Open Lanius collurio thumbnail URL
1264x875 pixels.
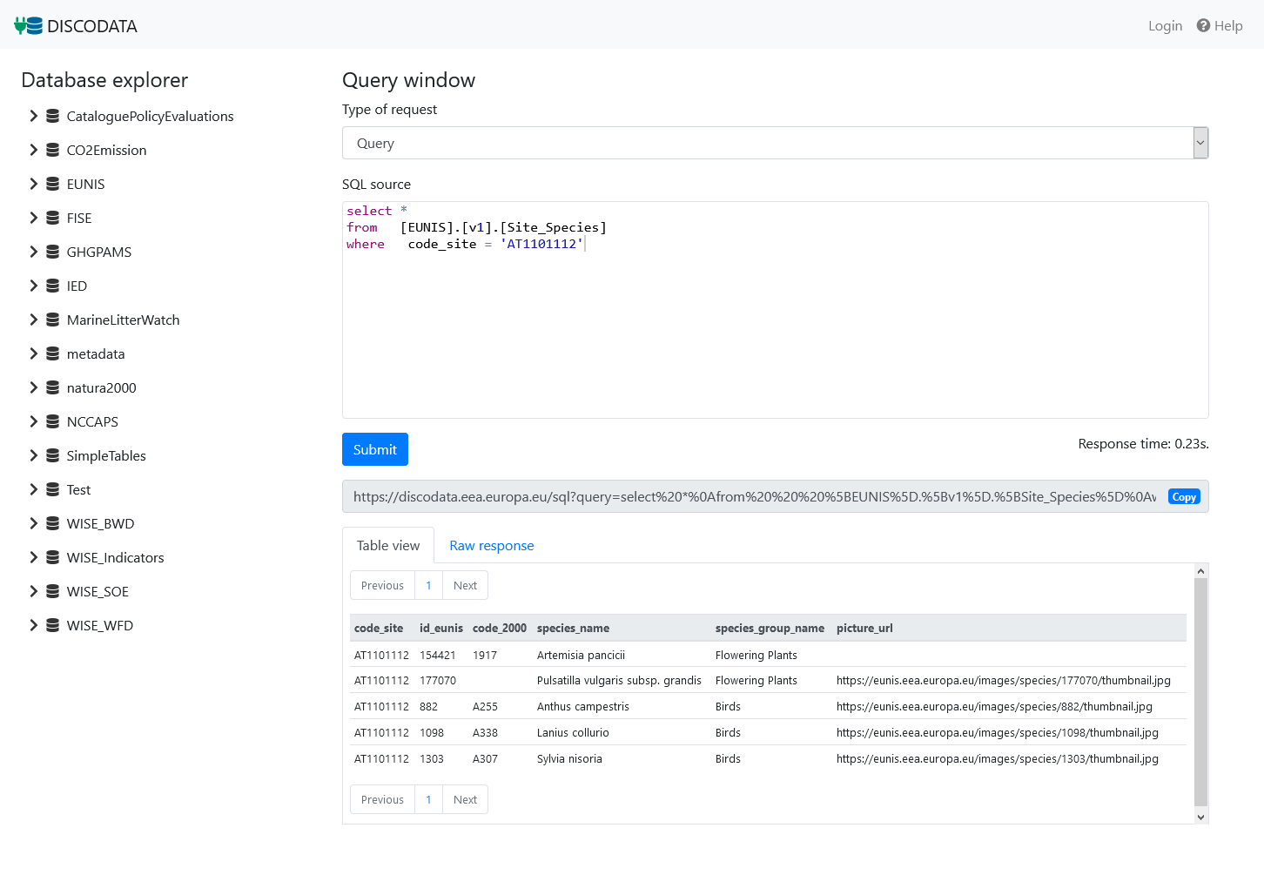pyautogui.click(x=997, y=732)
